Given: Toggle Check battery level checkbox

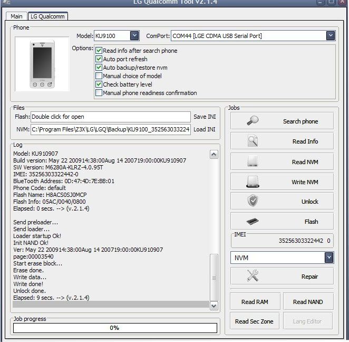Looking at the screenshot, I should tap(99, 84).
